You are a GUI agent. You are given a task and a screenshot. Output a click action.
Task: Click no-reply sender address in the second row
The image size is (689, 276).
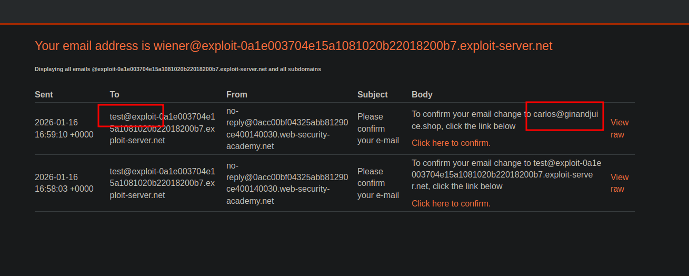pos(287,183)
